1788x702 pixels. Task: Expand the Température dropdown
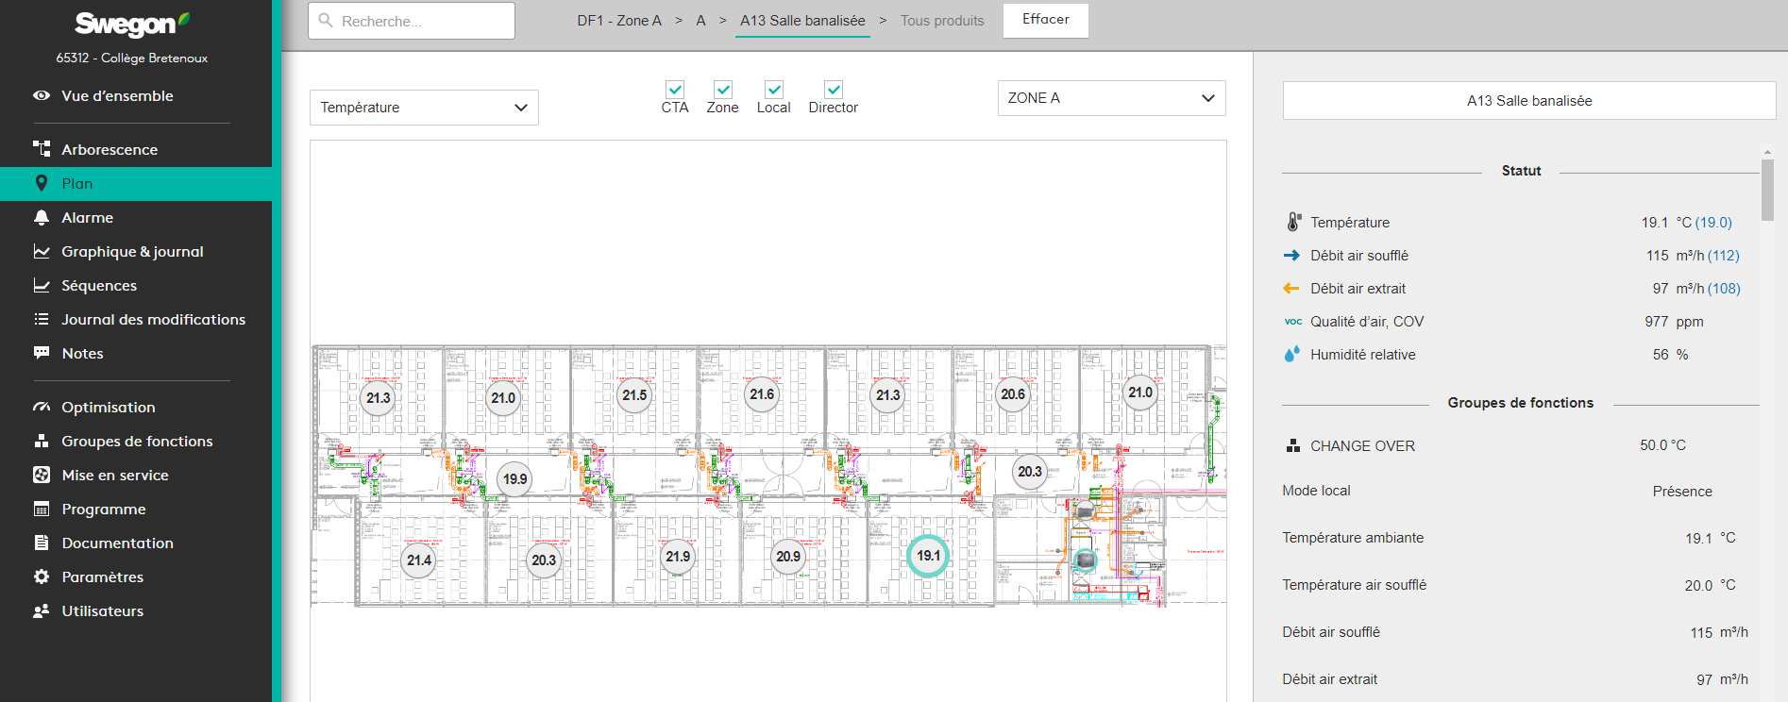424,108
